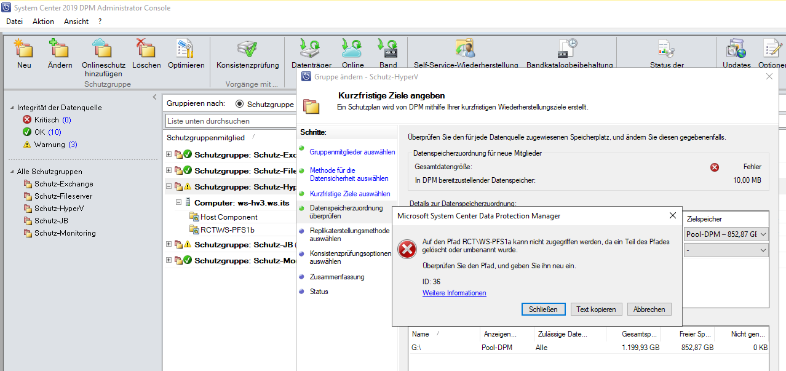This screenshot has width=786, height=371.
Task: Open Weitere Informationen link
Action: pyautogui.click(x=454, y=293)
